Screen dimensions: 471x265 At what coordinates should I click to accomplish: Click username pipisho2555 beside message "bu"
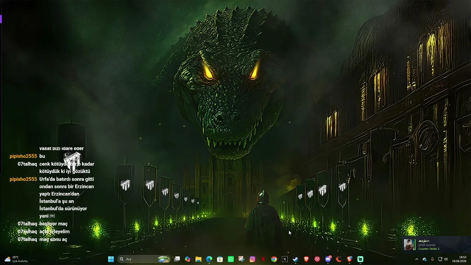coord(23,156)
